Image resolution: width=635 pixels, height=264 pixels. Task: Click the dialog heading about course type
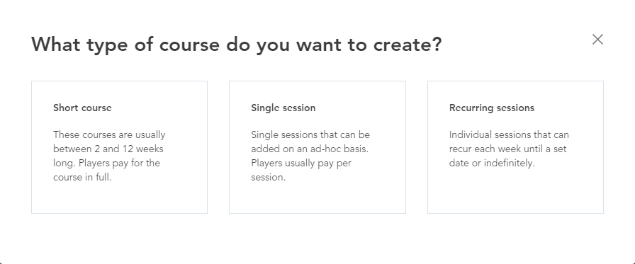[237, 45]
